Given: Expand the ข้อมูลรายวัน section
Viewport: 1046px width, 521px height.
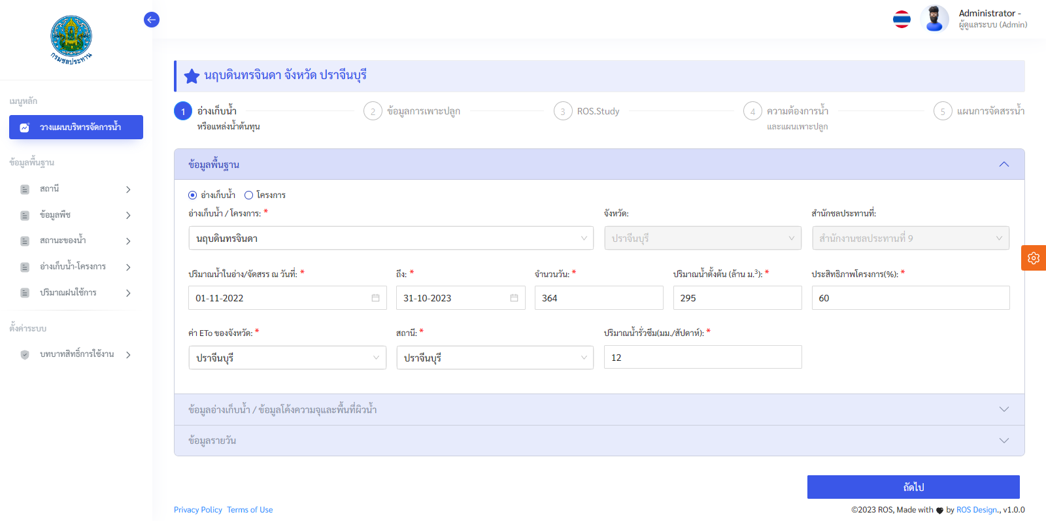Looking at the screenshot, I should (x=1004, y=441).
